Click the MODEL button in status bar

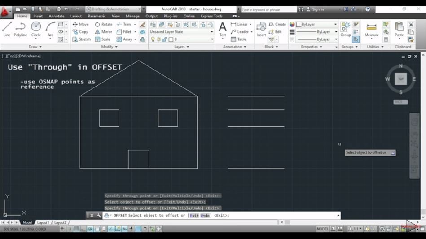(x=322, y=229)
